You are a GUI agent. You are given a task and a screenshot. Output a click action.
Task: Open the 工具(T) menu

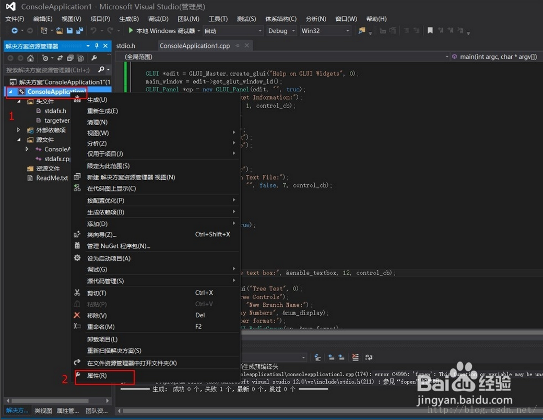click(x=218, y=19)
